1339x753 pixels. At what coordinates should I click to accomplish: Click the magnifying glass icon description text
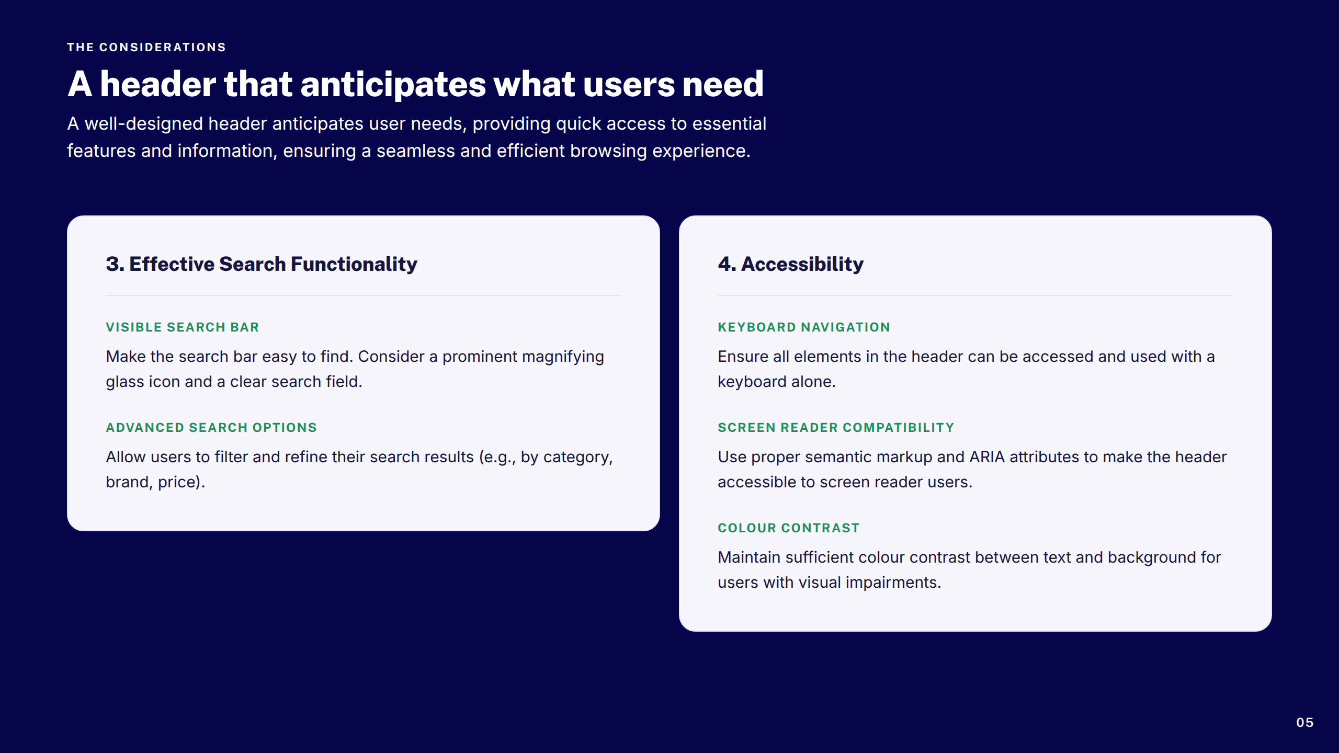click(355, 369)
